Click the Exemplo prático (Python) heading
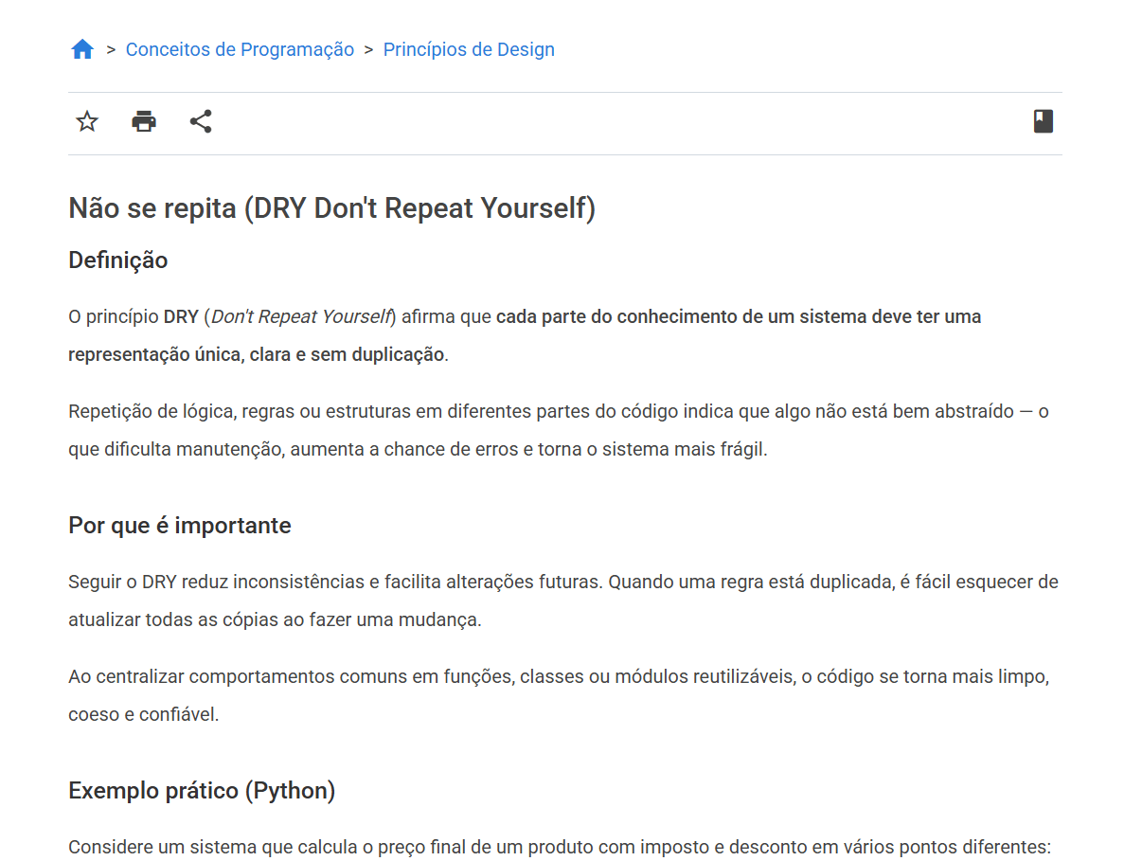This screenshot has width=1124, height=861. coord(201,790)
